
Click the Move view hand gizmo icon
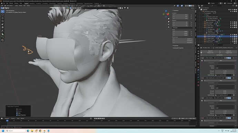tap(168, 22)
